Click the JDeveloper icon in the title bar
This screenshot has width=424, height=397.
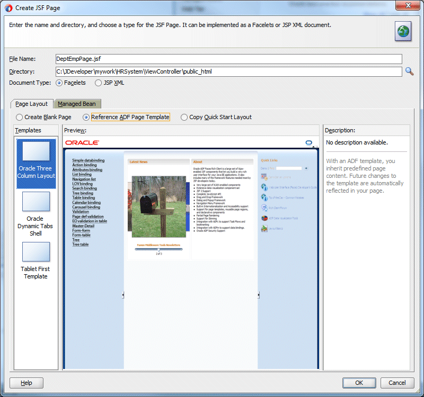(x=8, y=8)
